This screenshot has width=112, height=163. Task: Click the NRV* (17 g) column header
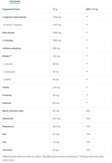point(92,9)
